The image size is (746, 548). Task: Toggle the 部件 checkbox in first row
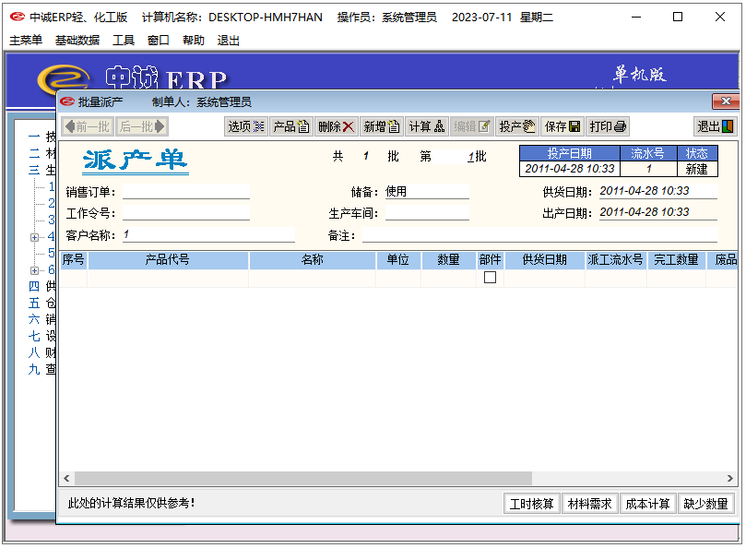490,278
